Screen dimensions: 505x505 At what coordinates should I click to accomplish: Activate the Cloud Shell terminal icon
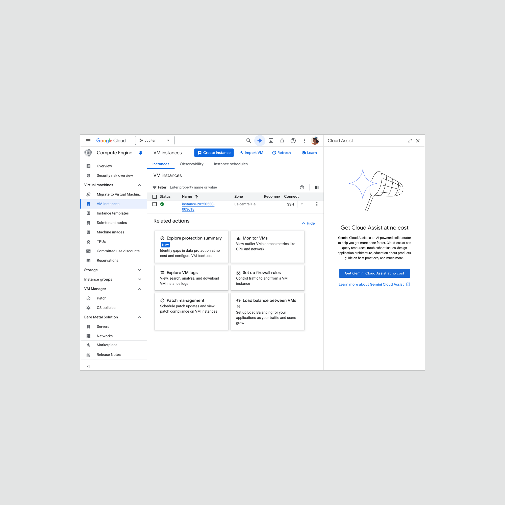coord(271,141)
